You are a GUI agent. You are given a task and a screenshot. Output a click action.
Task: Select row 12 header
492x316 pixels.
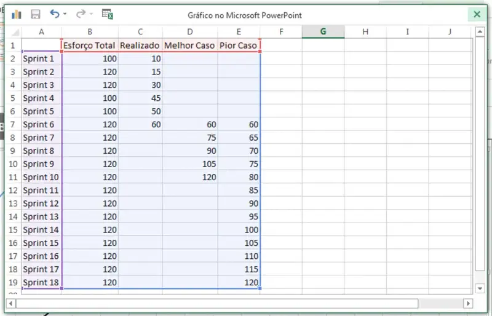click(x=13, y=191)
